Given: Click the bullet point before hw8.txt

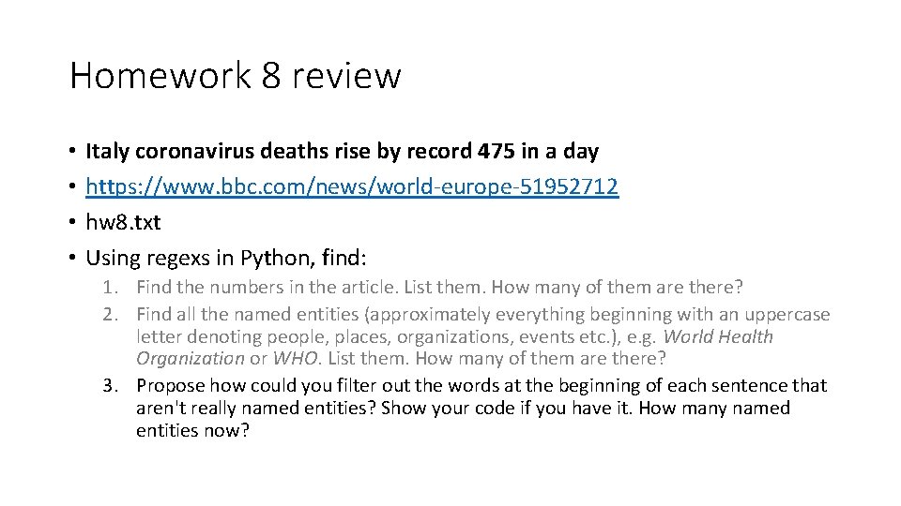Looking at the screenshot, I should coord(71,222).
